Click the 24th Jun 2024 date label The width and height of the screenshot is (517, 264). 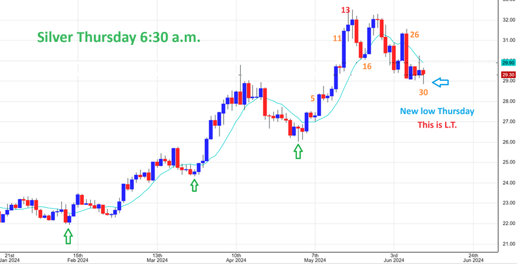[473, 258]
